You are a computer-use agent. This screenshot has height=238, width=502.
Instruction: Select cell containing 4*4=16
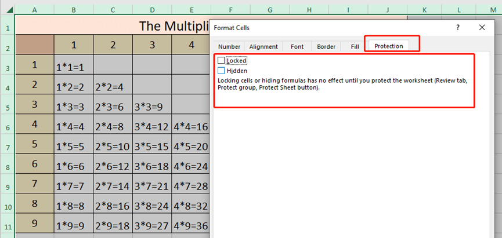[192, 125]
